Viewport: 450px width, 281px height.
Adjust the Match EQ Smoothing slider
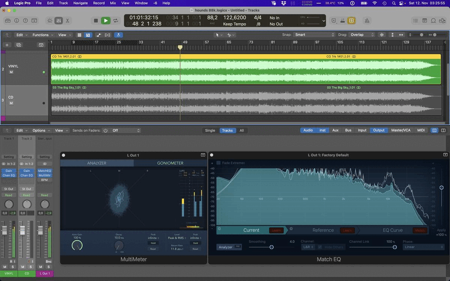[x=271, y=247]
